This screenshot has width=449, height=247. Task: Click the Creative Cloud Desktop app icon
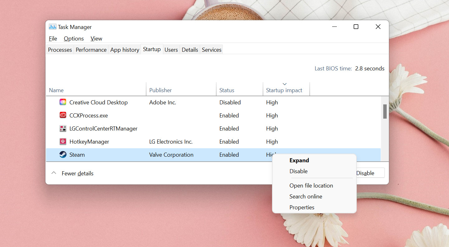pos(63,102)
